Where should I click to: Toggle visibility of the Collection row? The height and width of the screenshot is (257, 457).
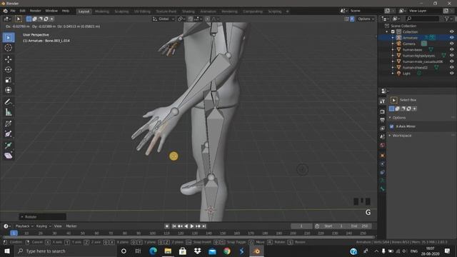point(451,31)
